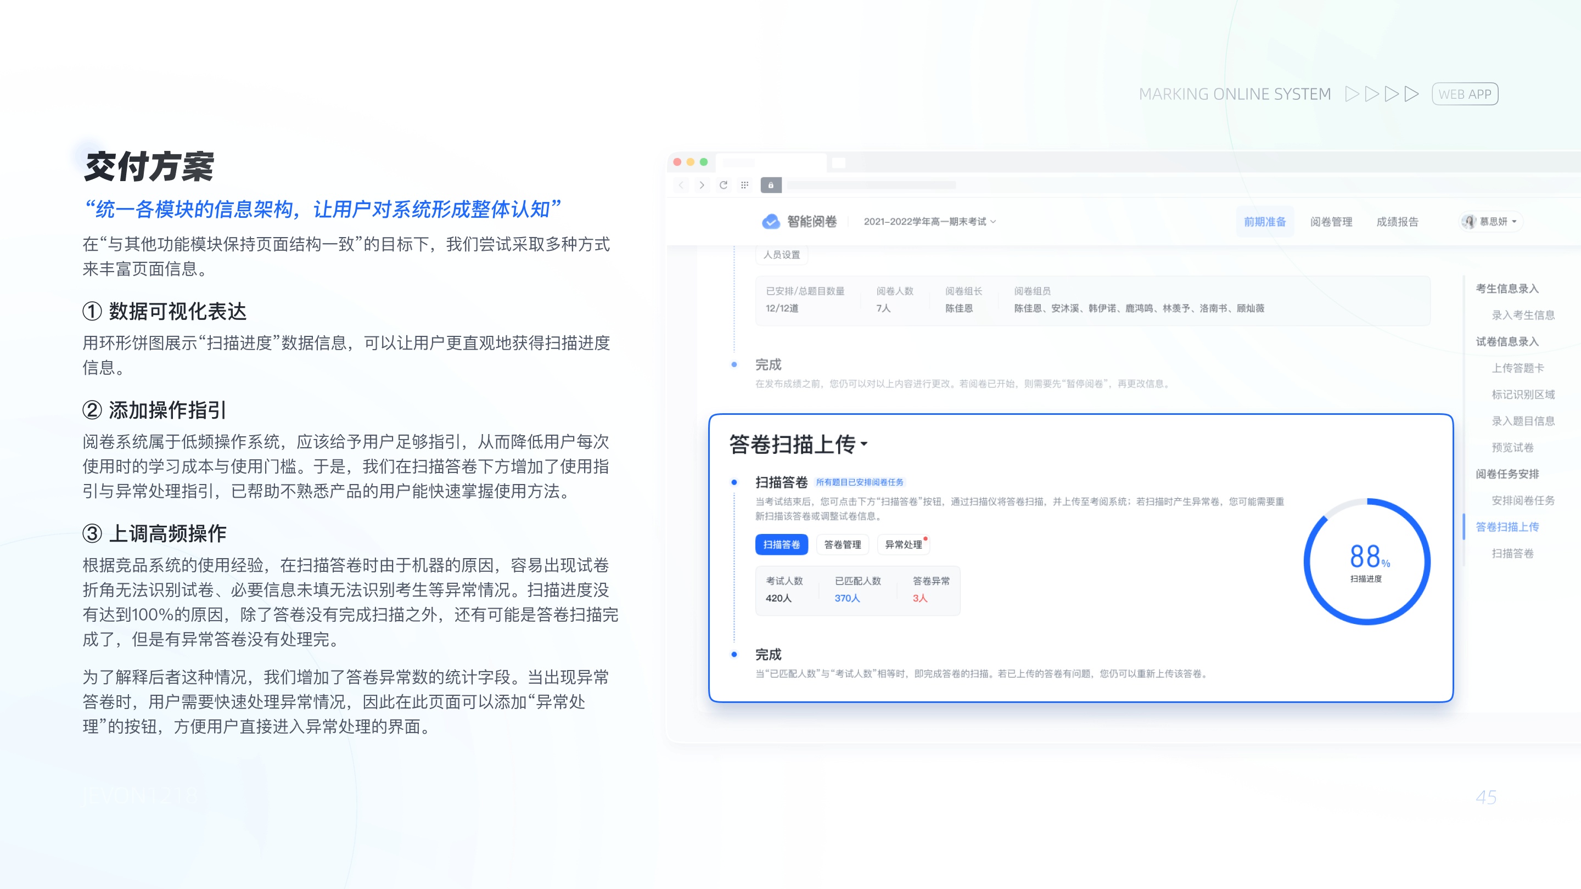
Task: Switch to the 前期准备 tab
Action: 1264,222
